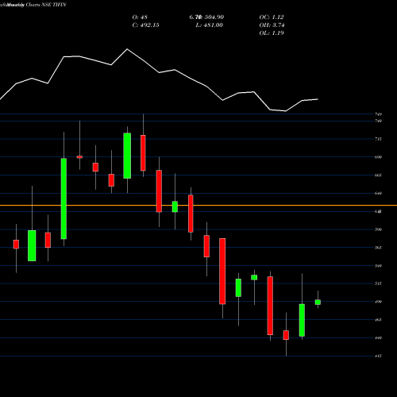Click the orange horizontal price level line

pos(198,206)
